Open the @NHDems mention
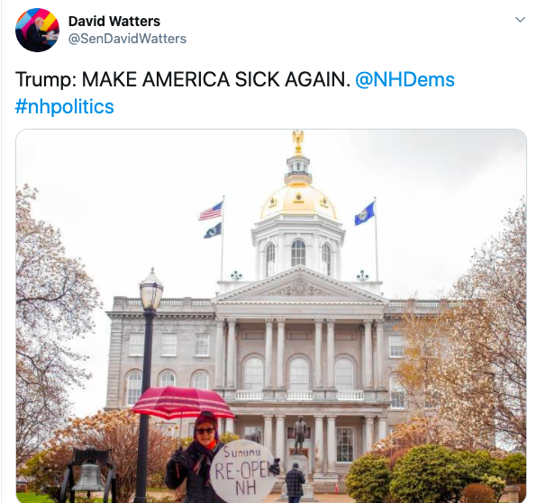This screenshot has height=503, width=537. click(405, 79)
